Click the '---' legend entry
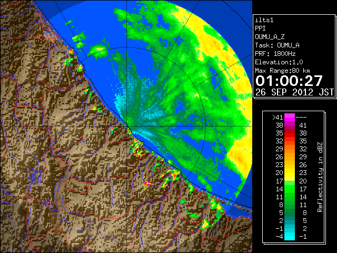This screenshot has width=337, height=253. (x=301, y=118)
